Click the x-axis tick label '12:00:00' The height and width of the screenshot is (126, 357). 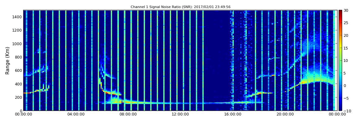tap(180, 115)
